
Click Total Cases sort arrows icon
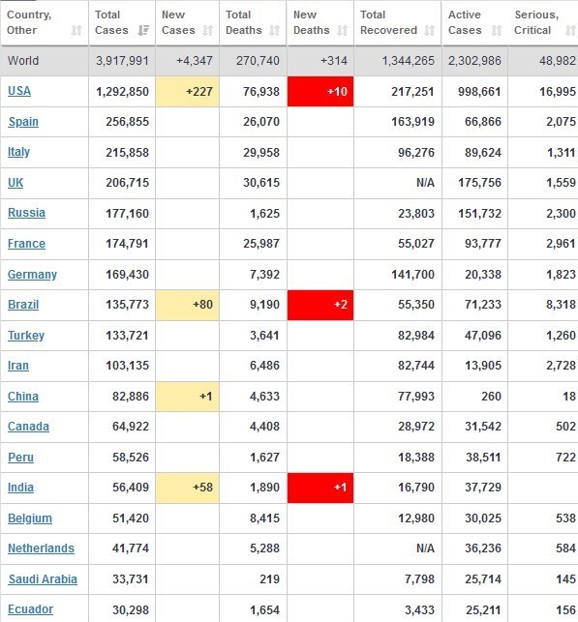pos(143,31)
